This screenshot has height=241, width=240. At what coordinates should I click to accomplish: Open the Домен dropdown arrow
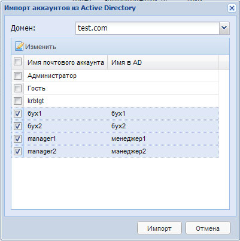224,28
